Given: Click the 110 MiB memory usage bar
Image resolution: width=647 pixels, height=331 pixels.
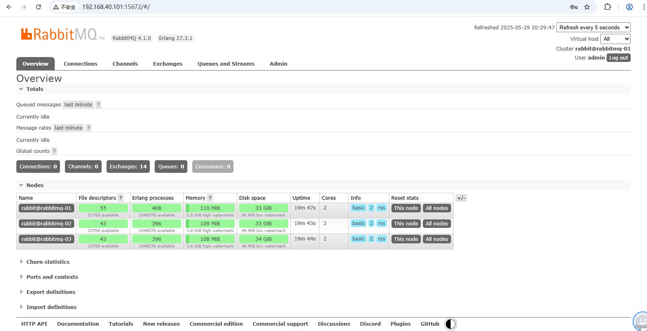Looking at the screenshot, I should click(x=210, y=208).
